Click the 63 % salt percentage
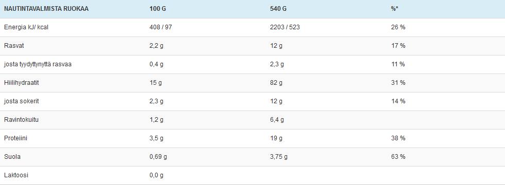 click(398, 157)
